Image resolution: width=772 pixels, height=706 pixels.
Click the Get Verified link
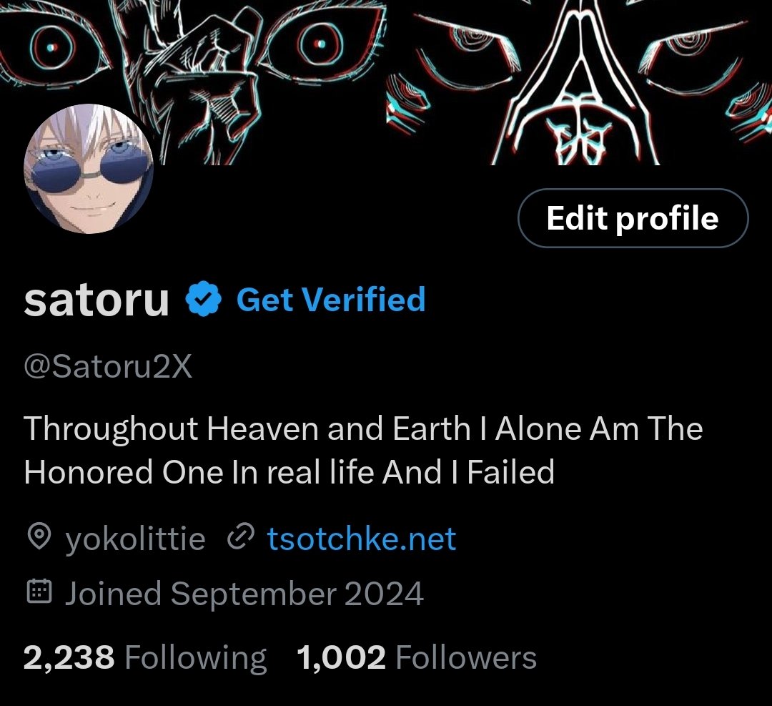point(331,299)
